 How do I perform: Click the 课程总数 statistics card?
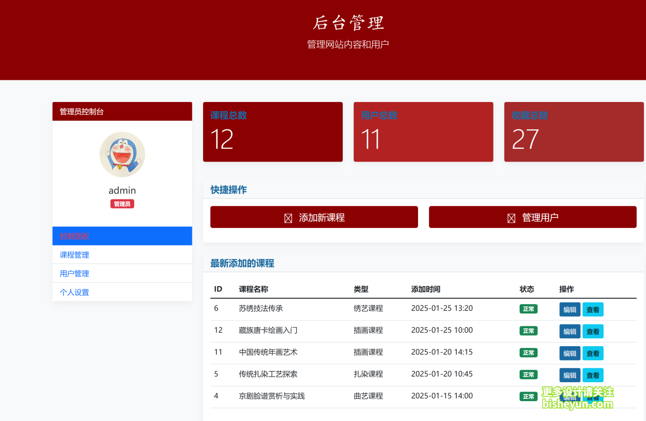click(273, 132)
